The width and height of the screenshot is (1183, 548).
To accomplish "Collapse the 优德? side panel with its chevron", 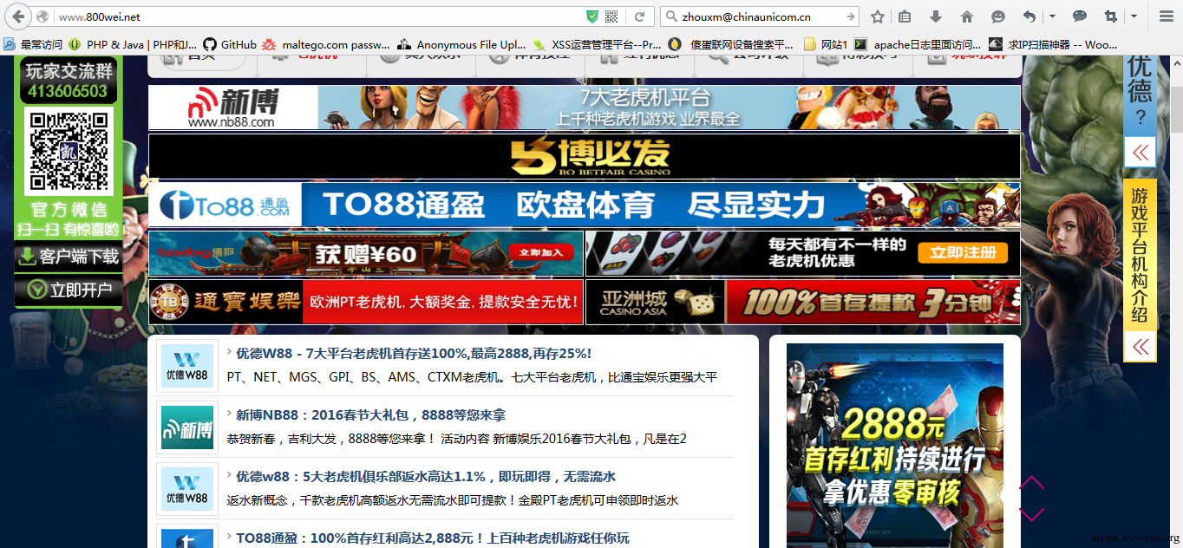I will pos(1141,153).
